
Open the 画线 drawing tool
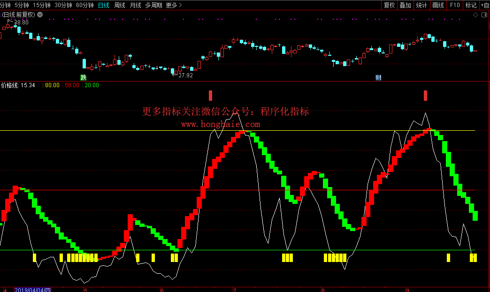(437, 5)
